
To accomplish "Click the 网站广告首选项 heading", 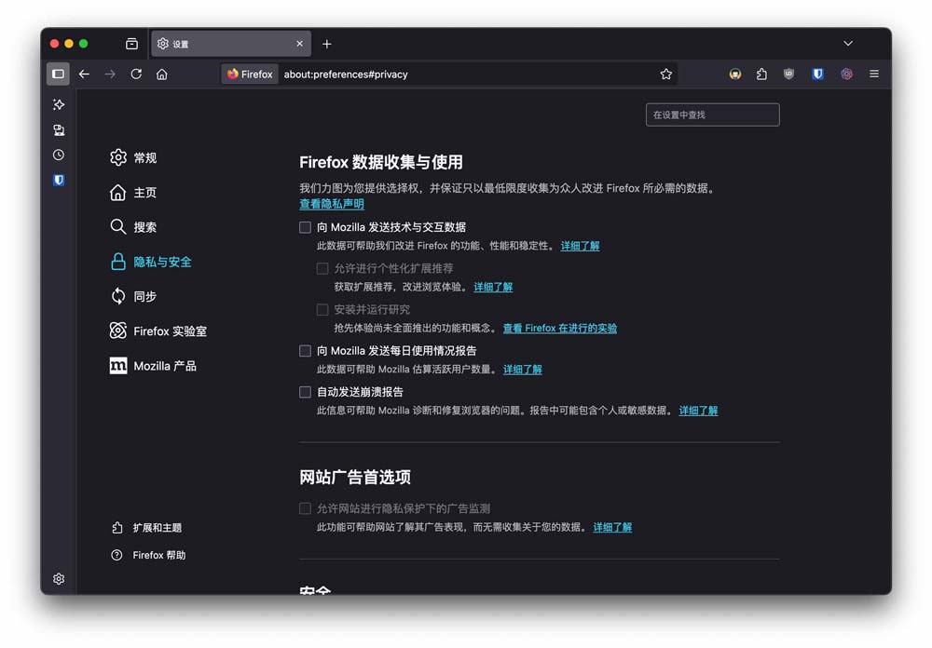I will pos(355,477).
